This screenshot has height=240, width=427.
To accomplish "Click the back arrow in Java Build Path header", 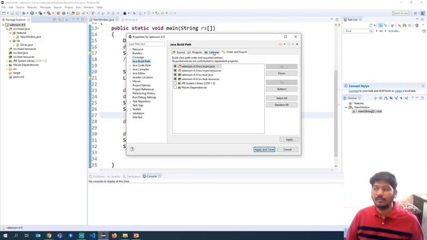I will pyautogui.click(x=280, y=45).
